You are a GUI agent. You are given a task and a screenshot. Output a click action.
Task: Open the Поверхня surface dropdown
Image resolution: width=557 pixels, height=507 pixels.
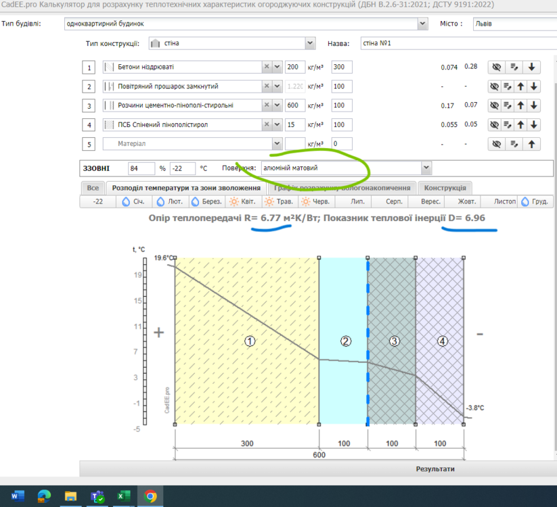tap(426, 168)
